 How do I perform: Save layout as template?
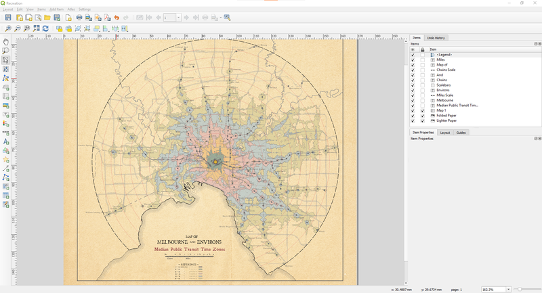click(57, 18)
